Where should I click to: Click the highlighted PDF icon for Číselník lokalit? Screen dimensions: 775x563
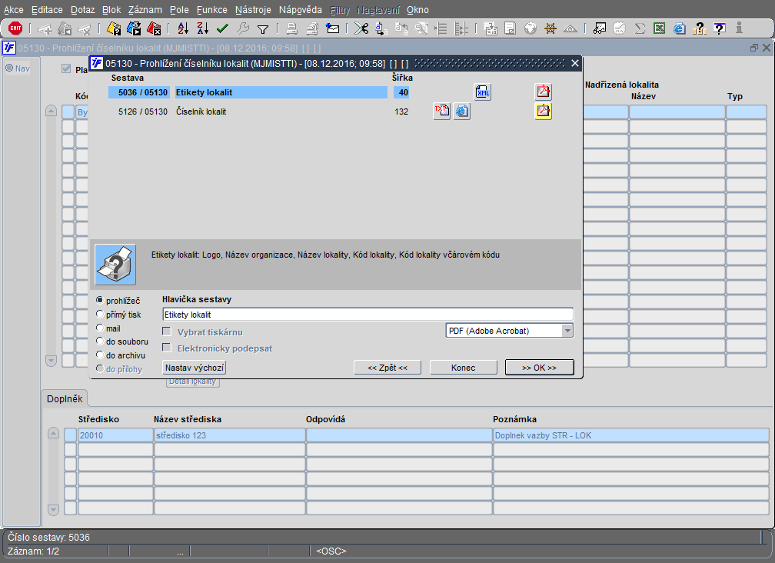543,112
